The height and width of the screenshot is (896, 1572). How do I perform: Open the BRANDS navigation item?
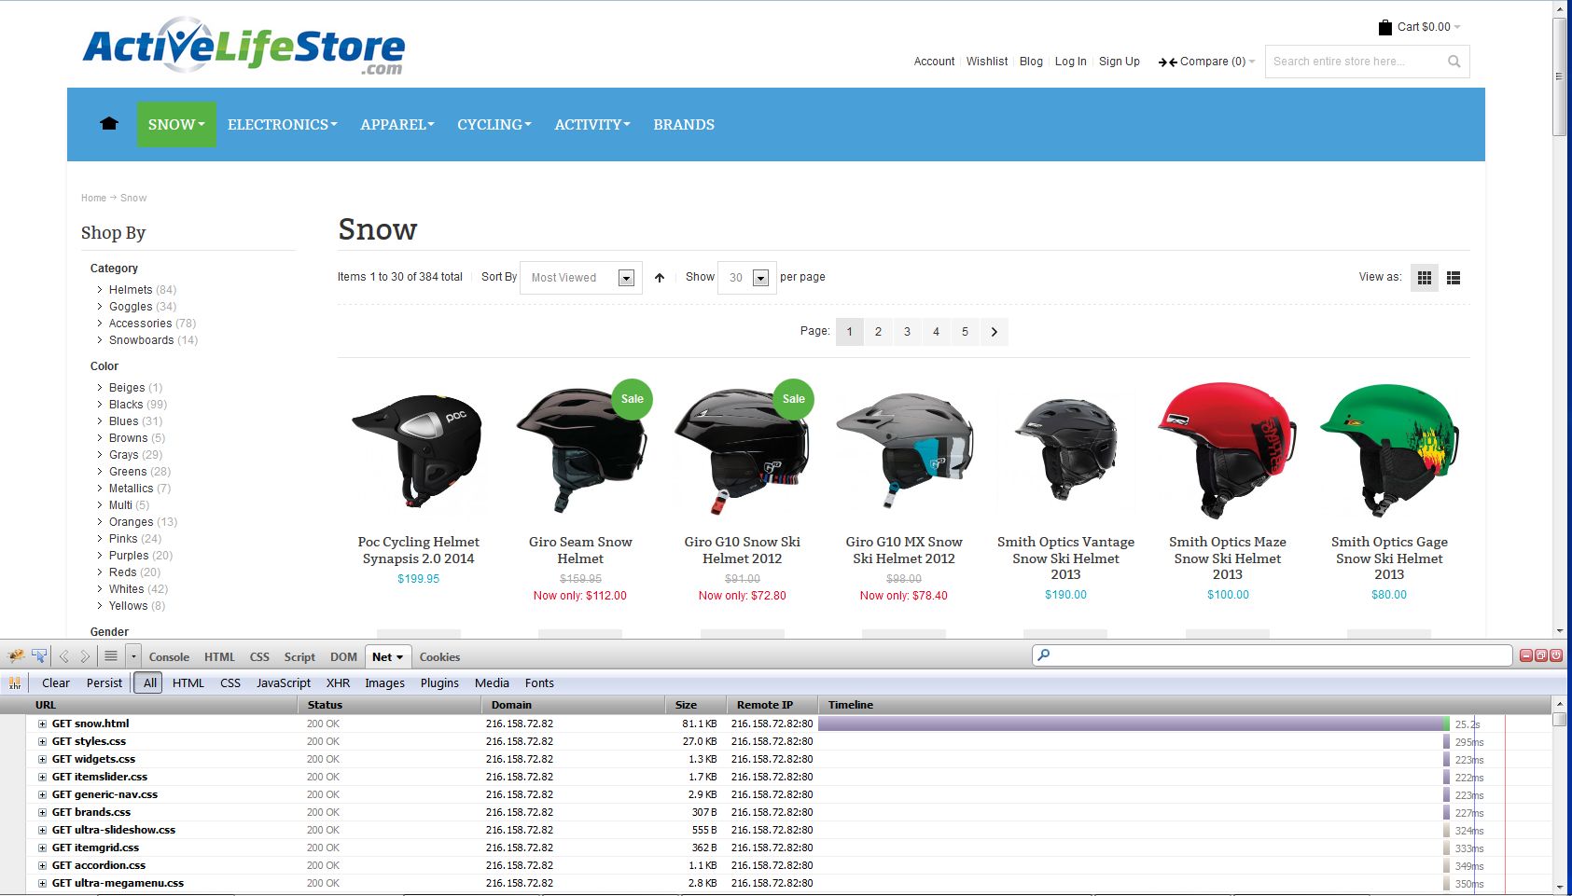click(x=684, y=124)
